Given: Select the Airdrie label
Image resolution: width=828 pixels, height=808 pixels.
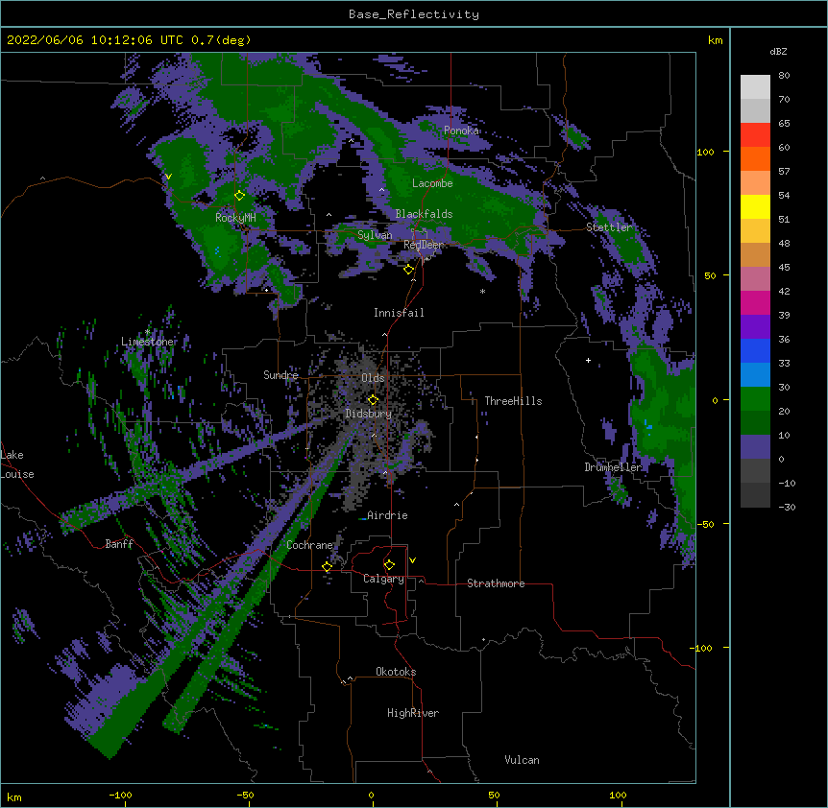Looking at the screenshot, I should coord(387,515).
